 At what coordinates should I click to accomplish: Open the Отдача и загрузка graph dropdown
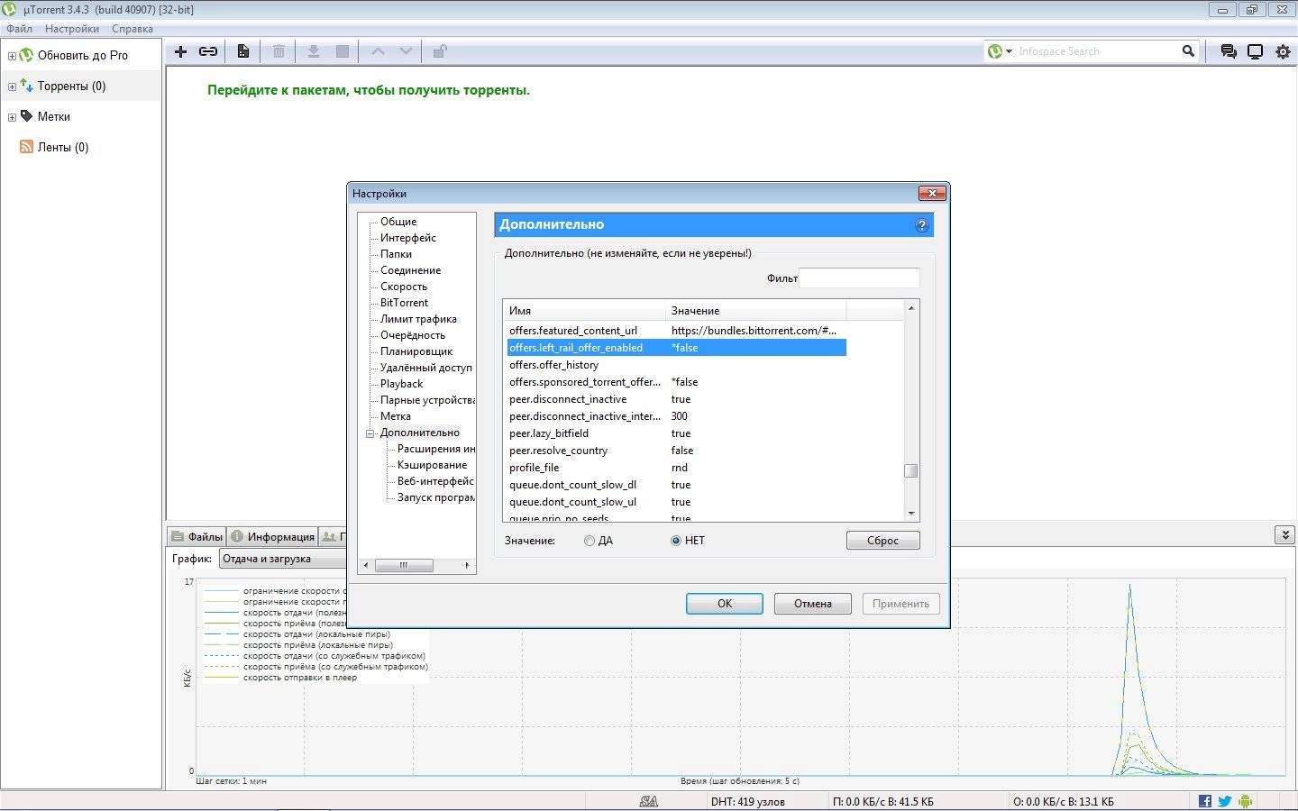282,558
